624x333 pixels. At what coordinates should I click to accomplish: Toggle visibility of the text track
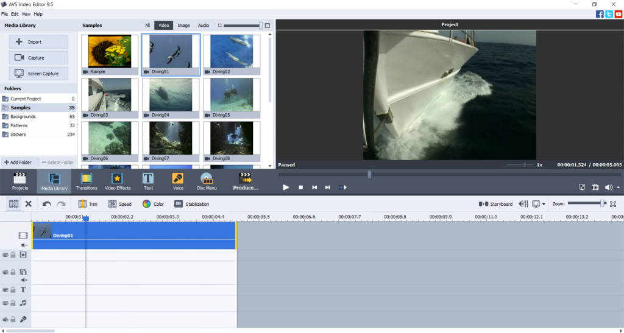pos(5,290)
